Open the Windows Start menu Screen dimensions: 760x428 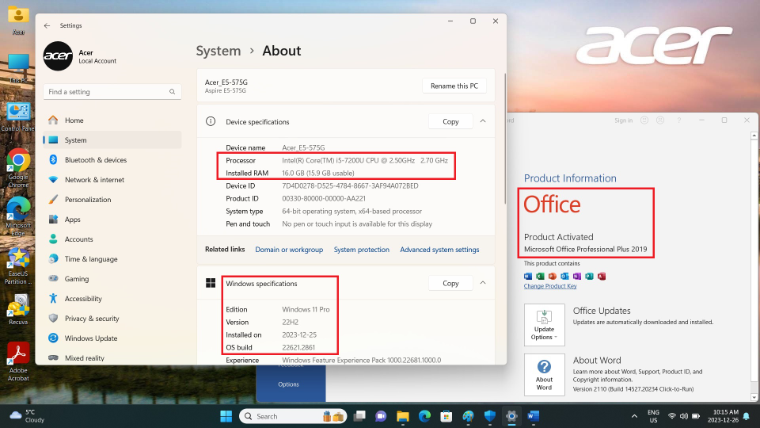click(226, 416)
